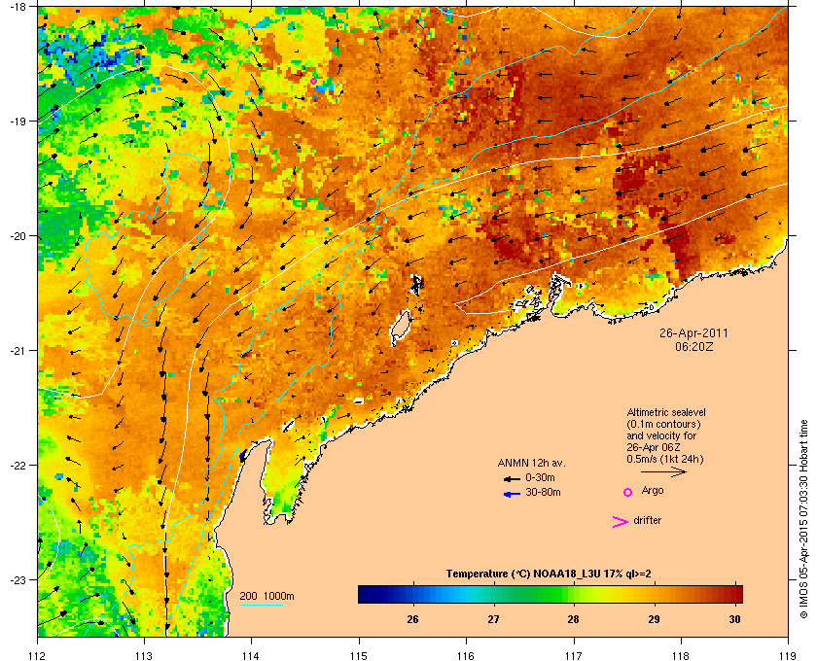This screenshot has height=661, width=817.
Task: Click the 'ANMN 12h av.' label
Action: (531, 463)
